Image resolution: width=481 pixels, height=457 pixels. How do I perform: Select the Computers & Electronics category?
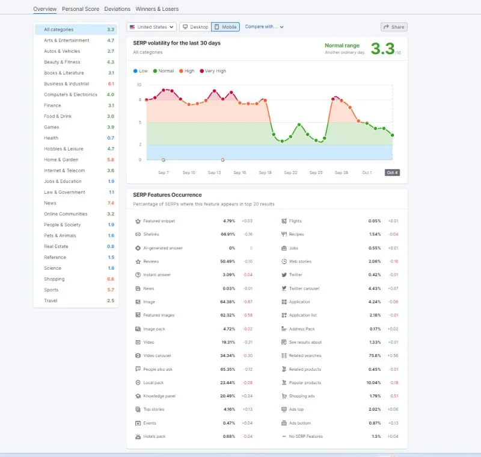(x=76, y=95)
